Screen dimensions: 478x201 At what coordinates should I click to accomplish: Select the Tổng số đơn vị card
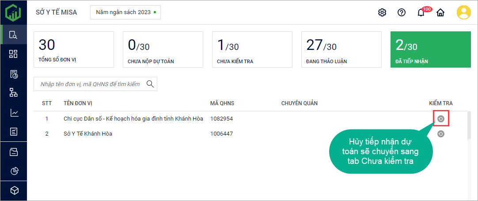[x=73, y=49]
